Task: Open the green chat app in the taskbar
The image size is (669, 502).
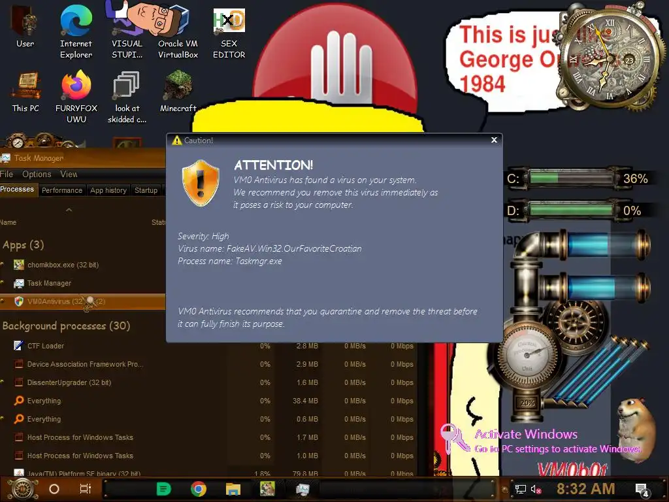Action: coord(163,489)
